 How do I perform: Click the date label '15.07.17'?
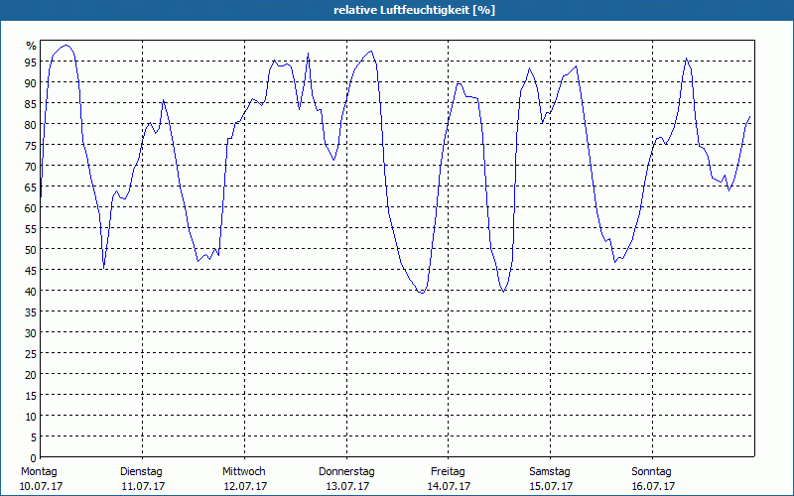click(x=551, y=486)
